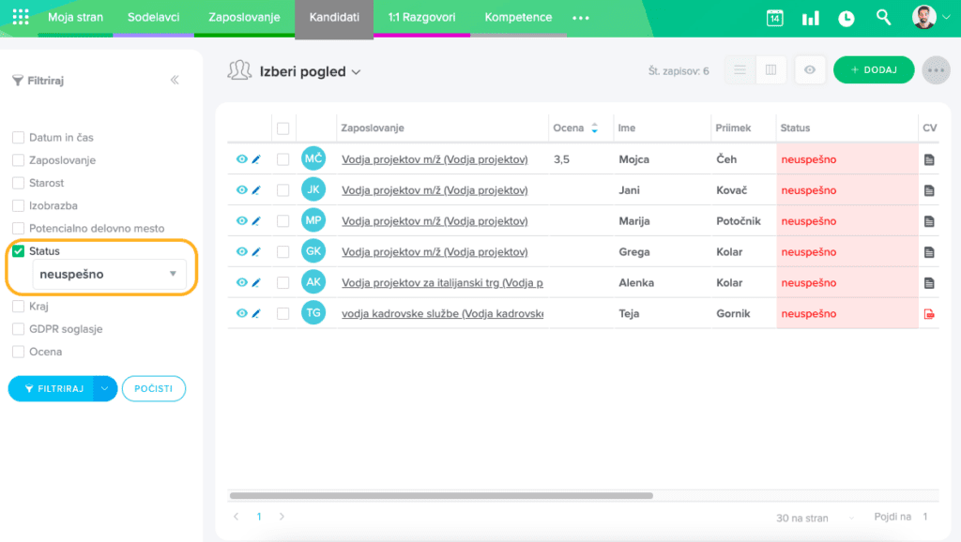Open the app grid launcher icon

pyautogui.click(x=21, y=17)
